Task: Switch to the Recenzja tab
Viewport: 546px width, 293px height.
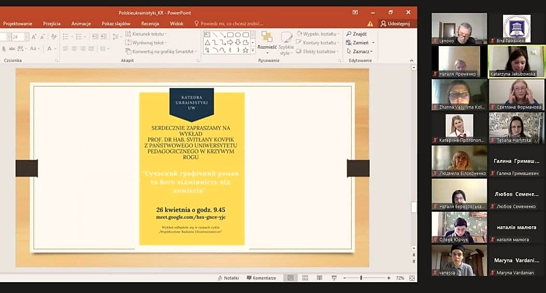Action: coord(150,23)
